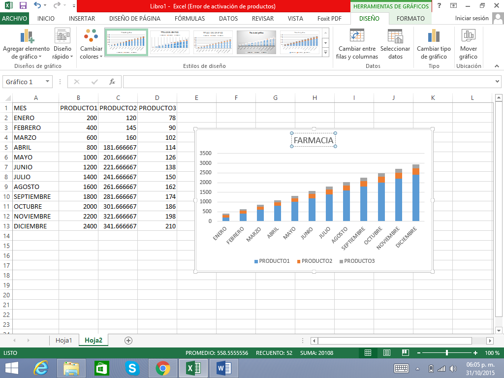Screen dimensions: 504x378
Task: Open the Name Box dropdown arrow
Action: [47, 82]
